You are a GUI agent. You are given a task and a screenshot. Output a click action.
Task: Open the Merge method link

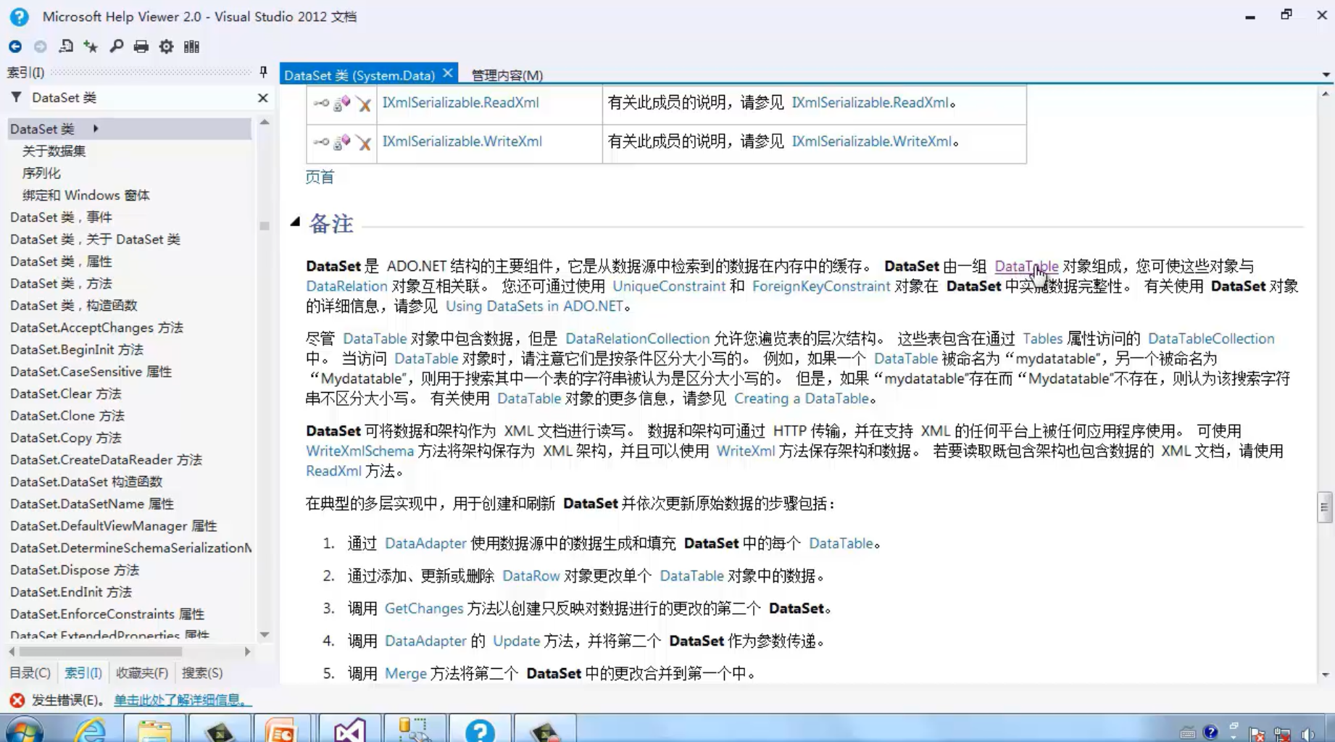click(405, 674)
